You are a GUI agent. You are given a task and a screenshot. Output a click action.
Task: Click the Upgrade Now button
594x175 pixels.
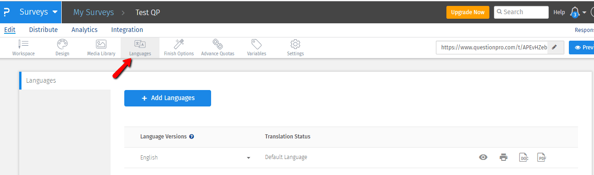468,12
